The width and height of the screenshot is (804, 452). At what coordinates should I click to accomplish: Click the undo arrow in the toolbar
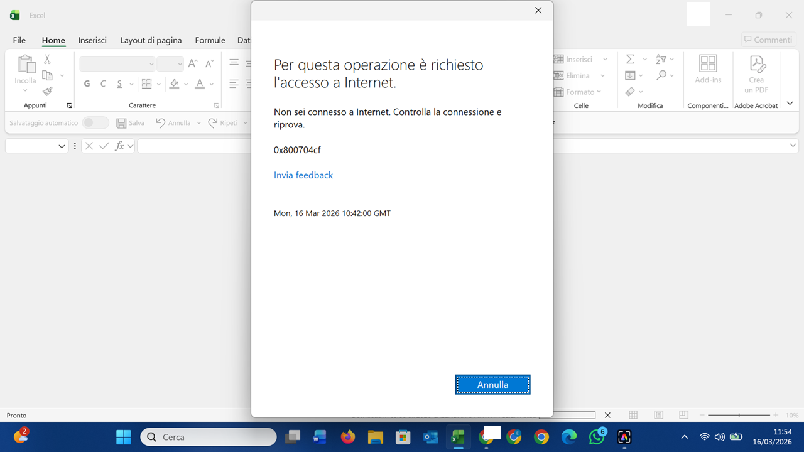pos(161,123)
